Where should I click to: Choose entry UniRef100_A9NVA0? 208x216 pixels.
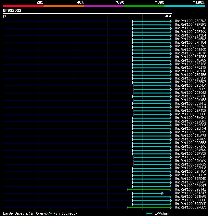click(190, 161)
